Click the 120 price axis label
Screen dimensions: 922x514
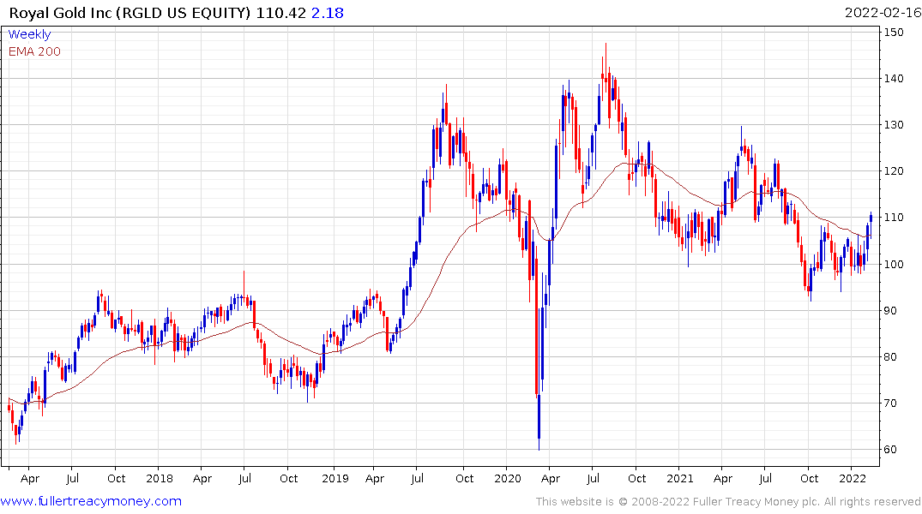coord(894,171)
